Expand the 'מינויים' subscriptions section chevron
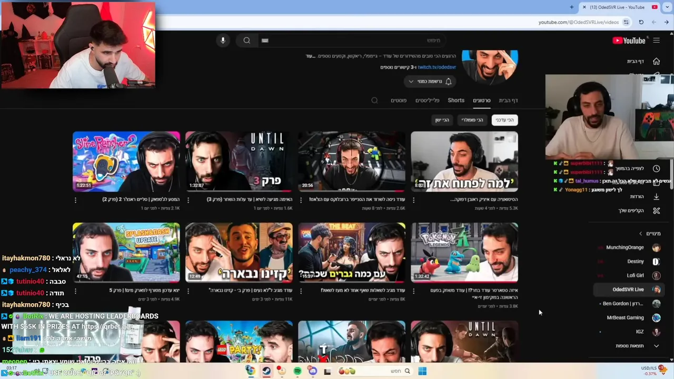The width and height of the screenshot is (674, 379). (x=641, y=233)
